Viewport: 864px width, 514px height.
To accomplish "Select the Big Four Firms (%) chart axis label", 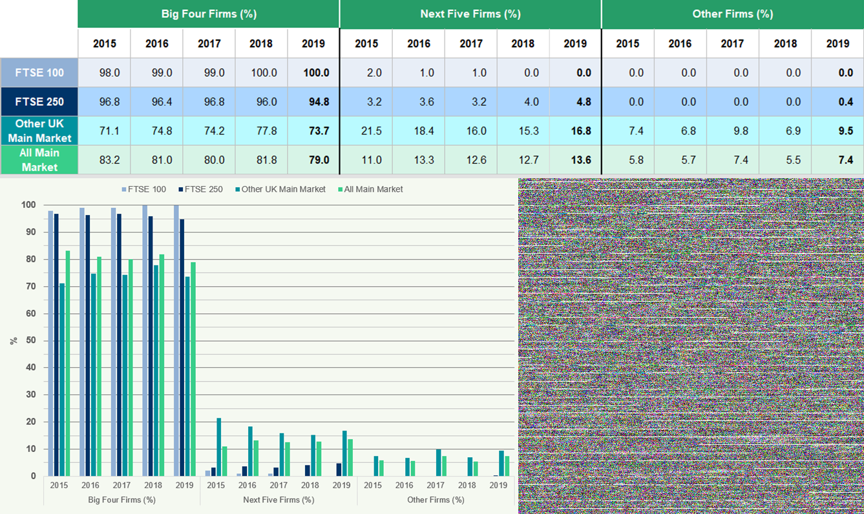I will (121, 500).
